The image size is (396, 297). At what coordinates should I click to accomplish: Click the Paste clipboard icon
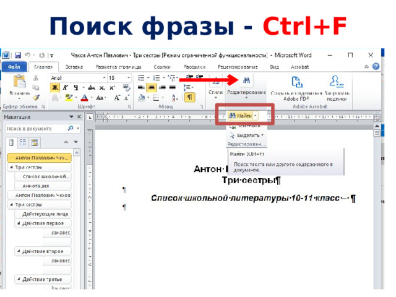19,82
